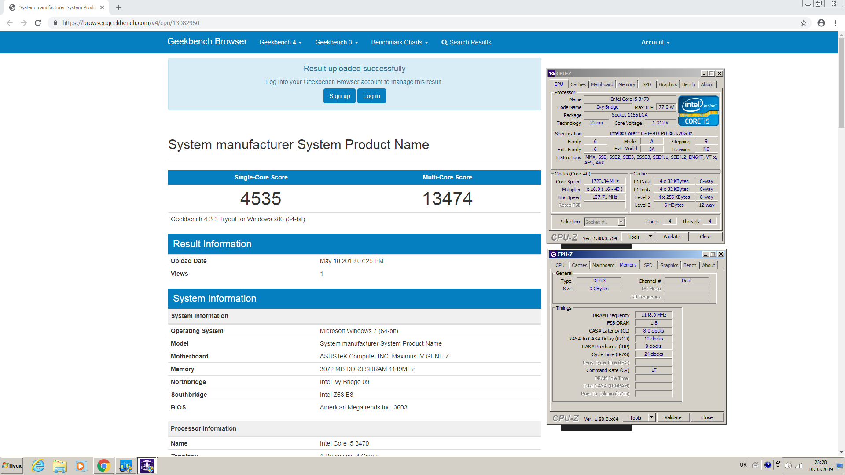Viewport: 845px width, 475px height.
Task: Click the CPU-Z core speed 1723.34 MHz value
Action: tap(605, 181)
